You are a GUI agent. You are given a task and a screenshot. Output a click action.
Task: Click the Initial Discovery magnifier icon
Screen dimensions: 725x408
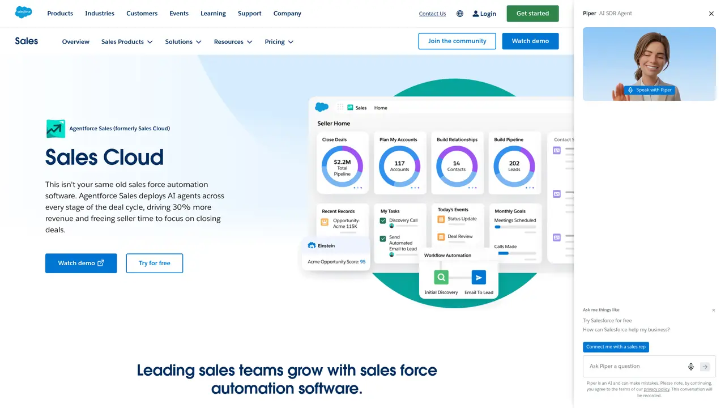click(441, 278)
